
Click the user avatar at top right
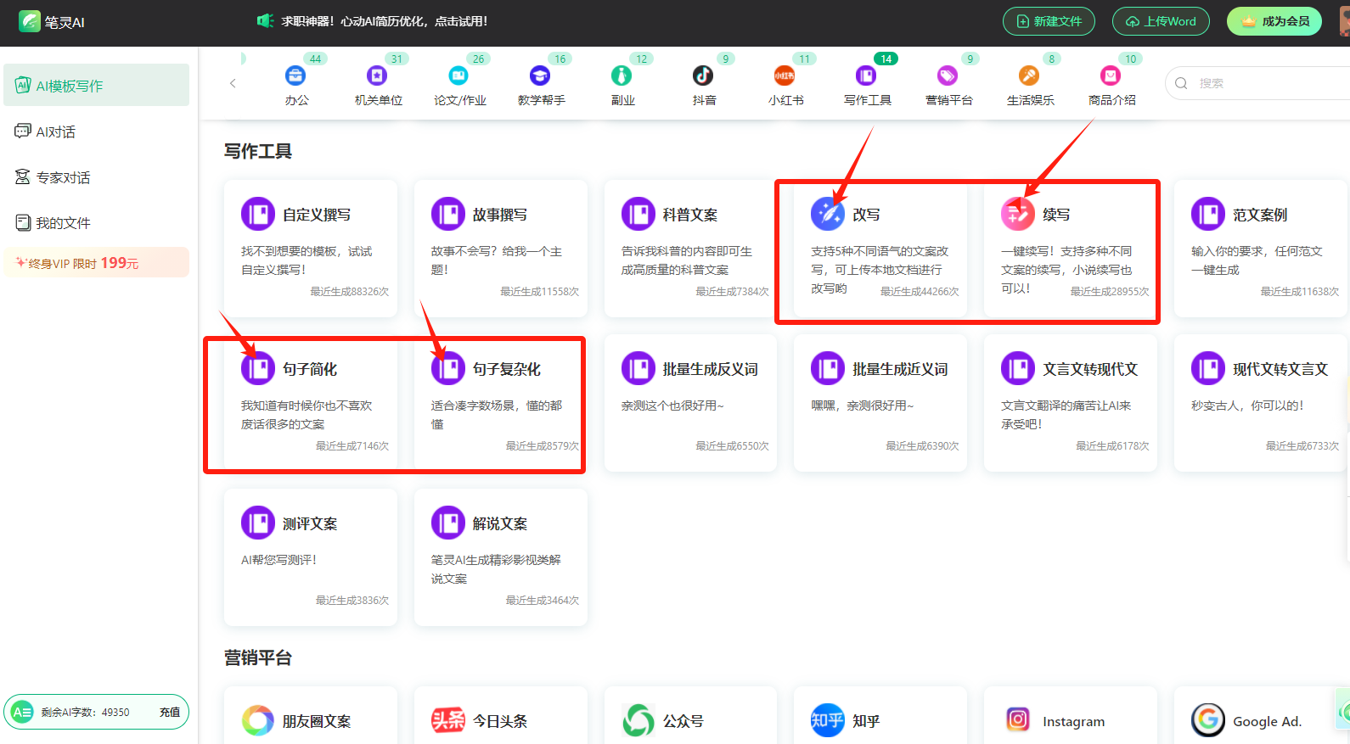point(1344,21)
